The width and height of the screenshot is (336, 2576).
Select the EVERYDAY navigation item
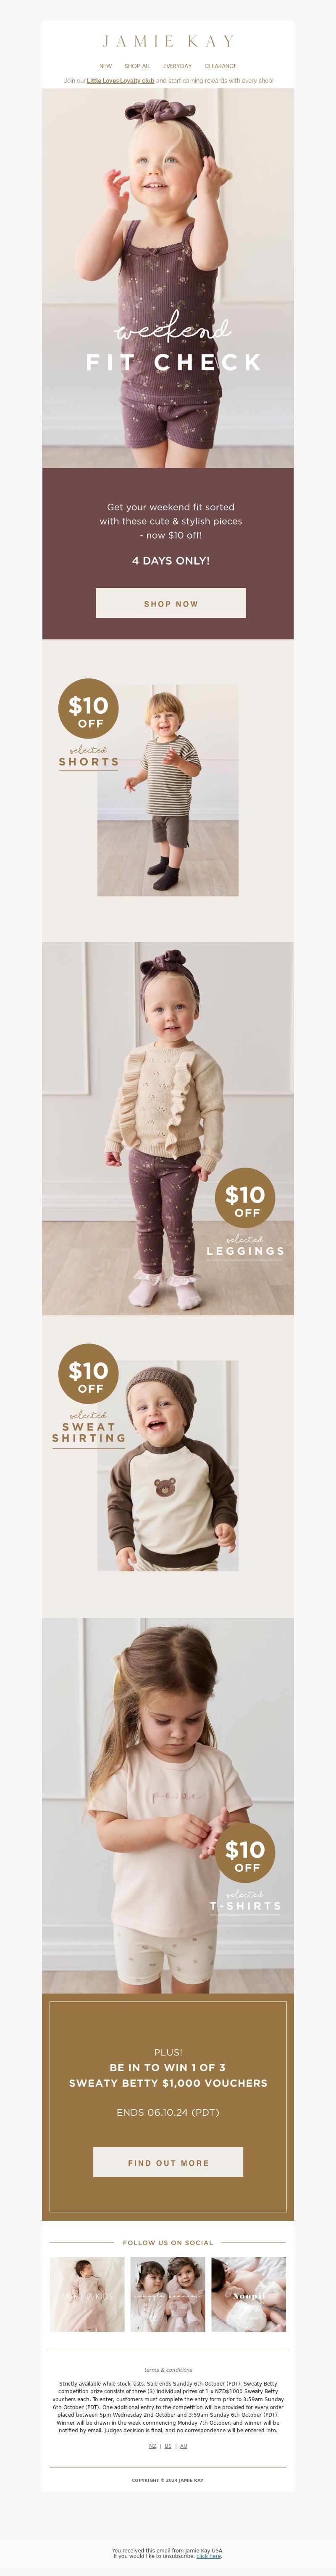[x=177, y=66]
